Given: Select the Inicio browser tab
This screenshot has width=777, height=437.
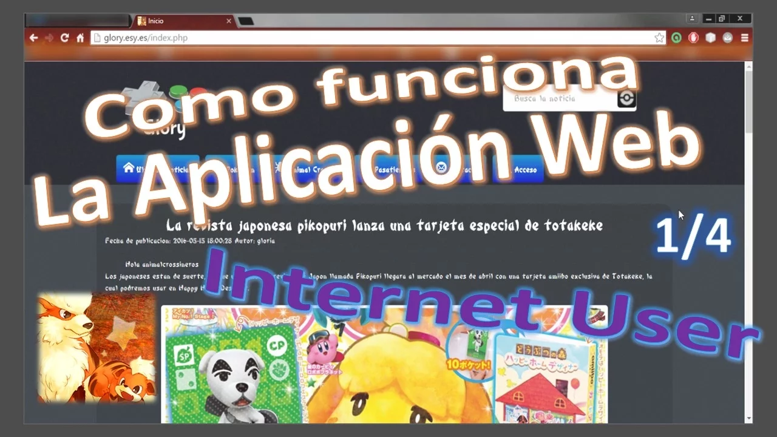Looking at the screenshot, I should [x=185, y=21].
